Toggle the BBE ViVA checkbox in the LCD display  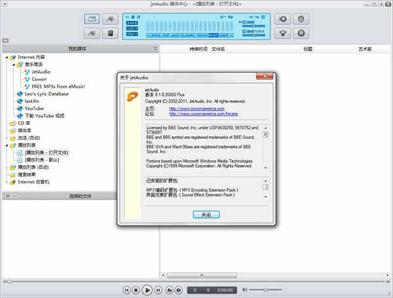244,31
